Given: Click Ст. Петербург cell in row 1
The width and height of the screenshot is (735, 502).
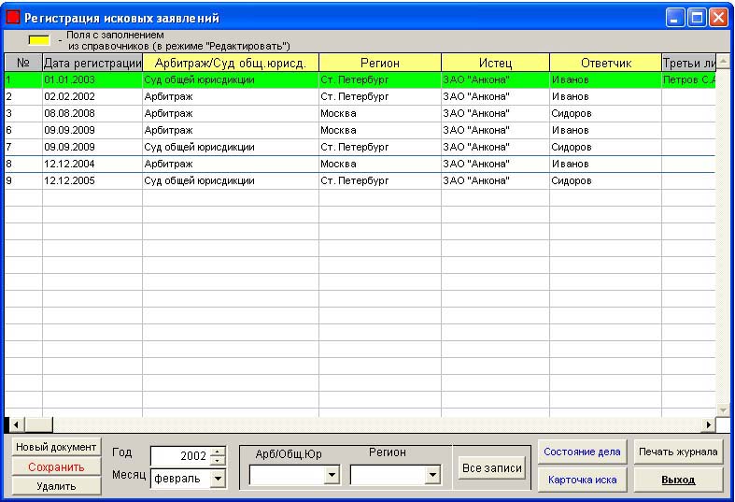Looking at the screenshot, I should point(380,79).
